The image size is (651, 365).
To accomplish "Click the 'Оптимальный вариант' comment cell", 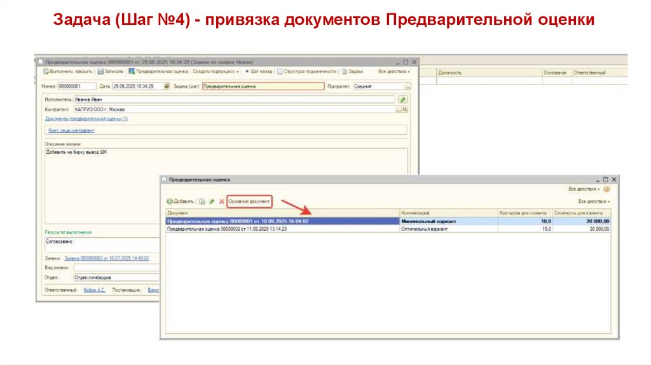I will 448,229.
